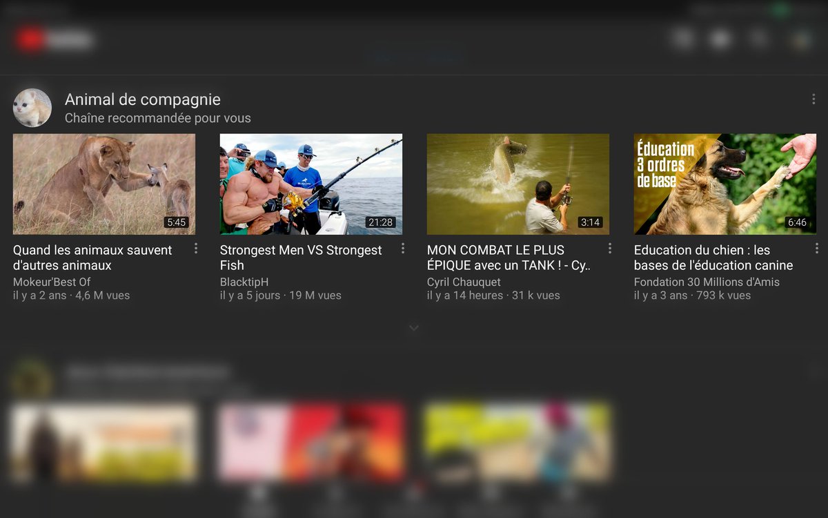The image size is (828, 518).
Task: Click the il y a 14 heures · 31 k vues text
Action: click(493, 295)
